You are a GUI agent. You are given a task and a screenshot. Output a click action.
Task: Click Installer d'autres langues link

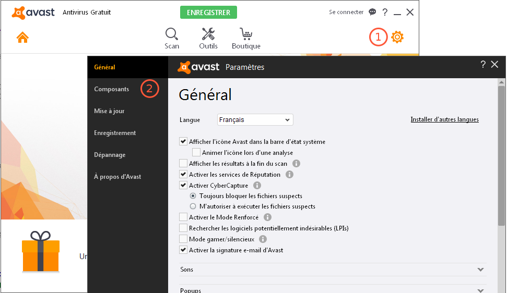point(444,119)
